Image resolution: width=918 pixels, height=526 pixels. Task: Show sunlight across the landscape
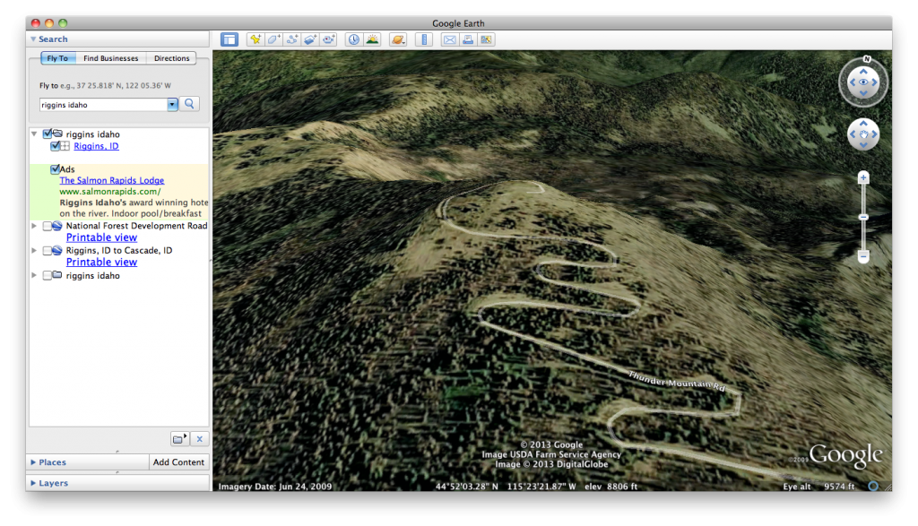point(372,39)
